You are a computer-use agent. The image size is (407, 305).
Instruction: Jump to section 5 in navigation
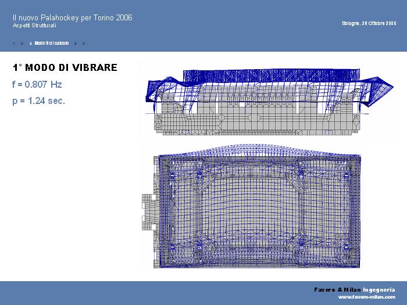84,44
